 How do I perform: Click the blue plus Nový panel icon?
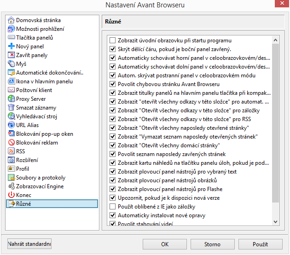click(x=12, y=46)
